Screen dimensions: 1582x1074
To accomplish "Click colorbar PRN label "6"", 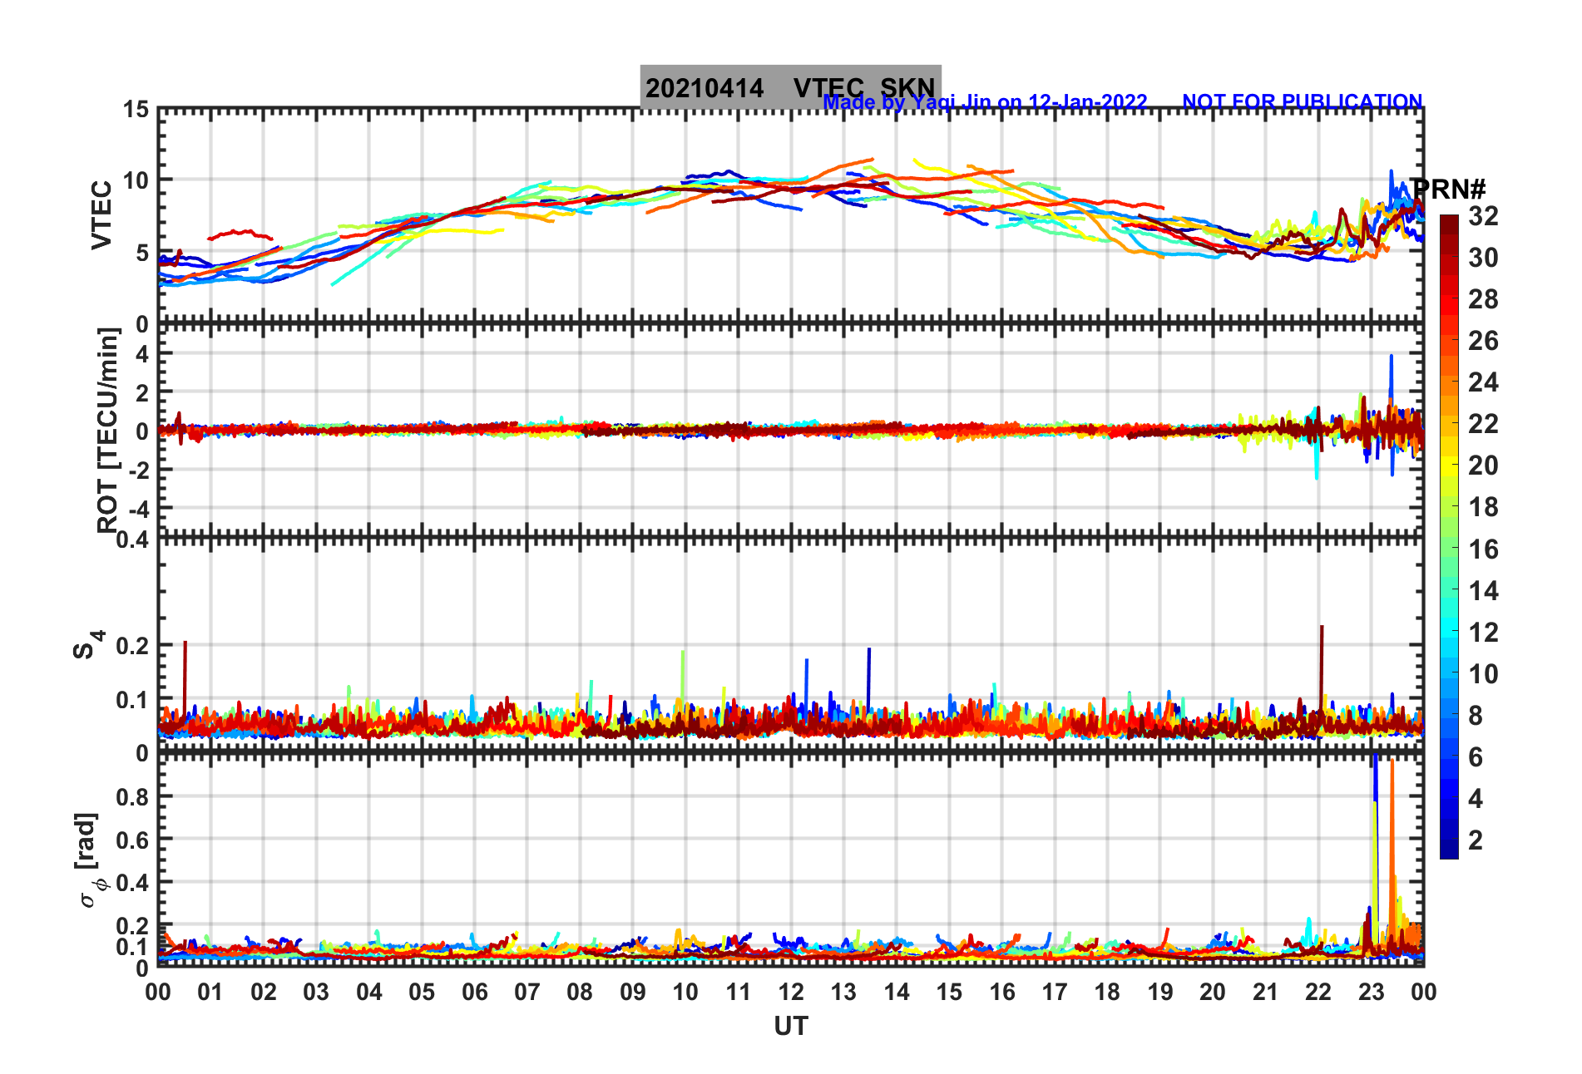I will [1476, 757].
